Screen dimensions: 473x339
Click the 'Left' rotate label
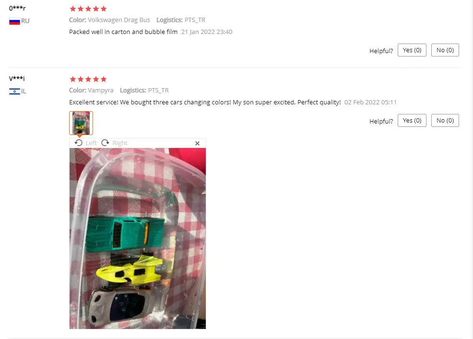point(91,143)
